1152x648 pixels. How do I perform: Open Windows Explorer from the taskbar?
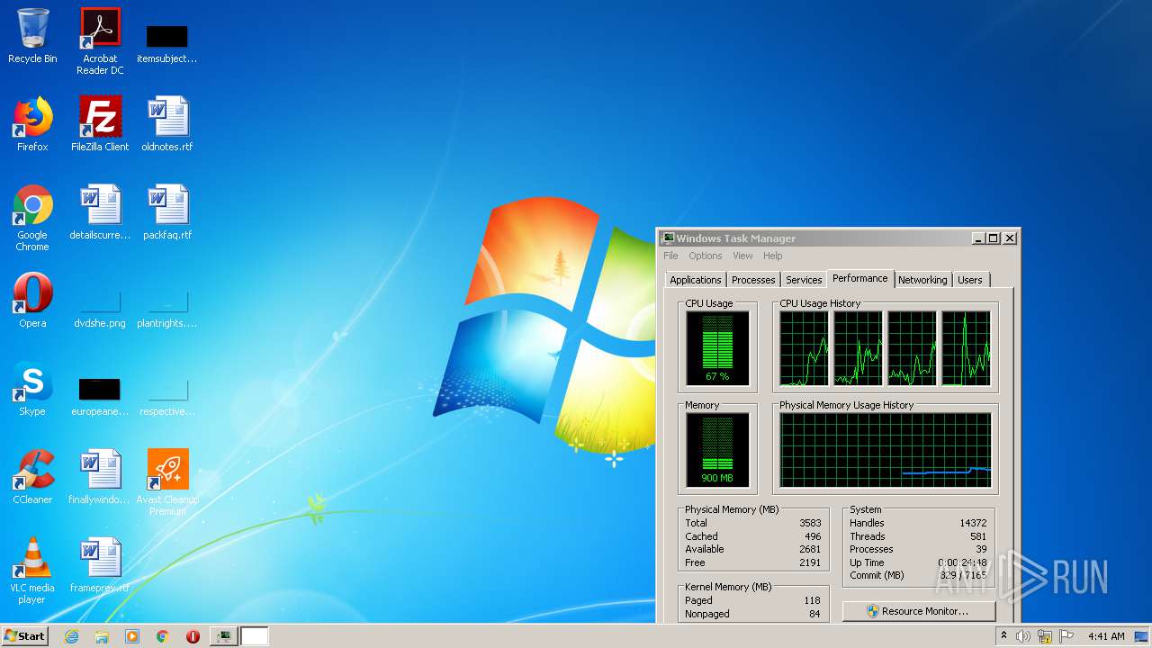point(102,636)
